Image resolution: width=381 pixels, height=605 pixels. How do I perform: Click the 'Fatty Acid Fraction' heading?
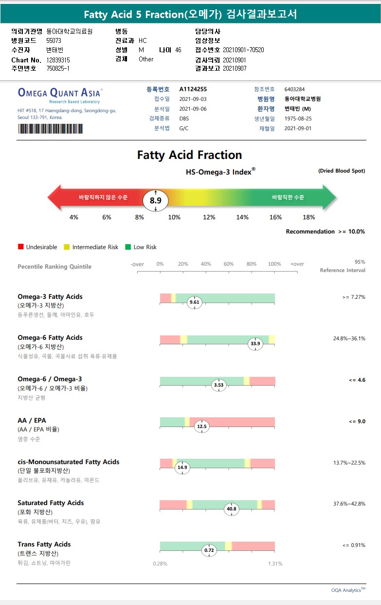(189, 155)
